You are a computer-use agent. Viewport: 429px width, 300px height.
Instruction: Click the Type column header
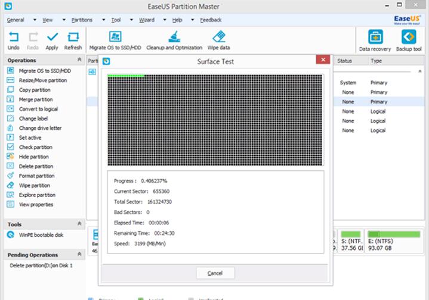[x=376, y=61]
